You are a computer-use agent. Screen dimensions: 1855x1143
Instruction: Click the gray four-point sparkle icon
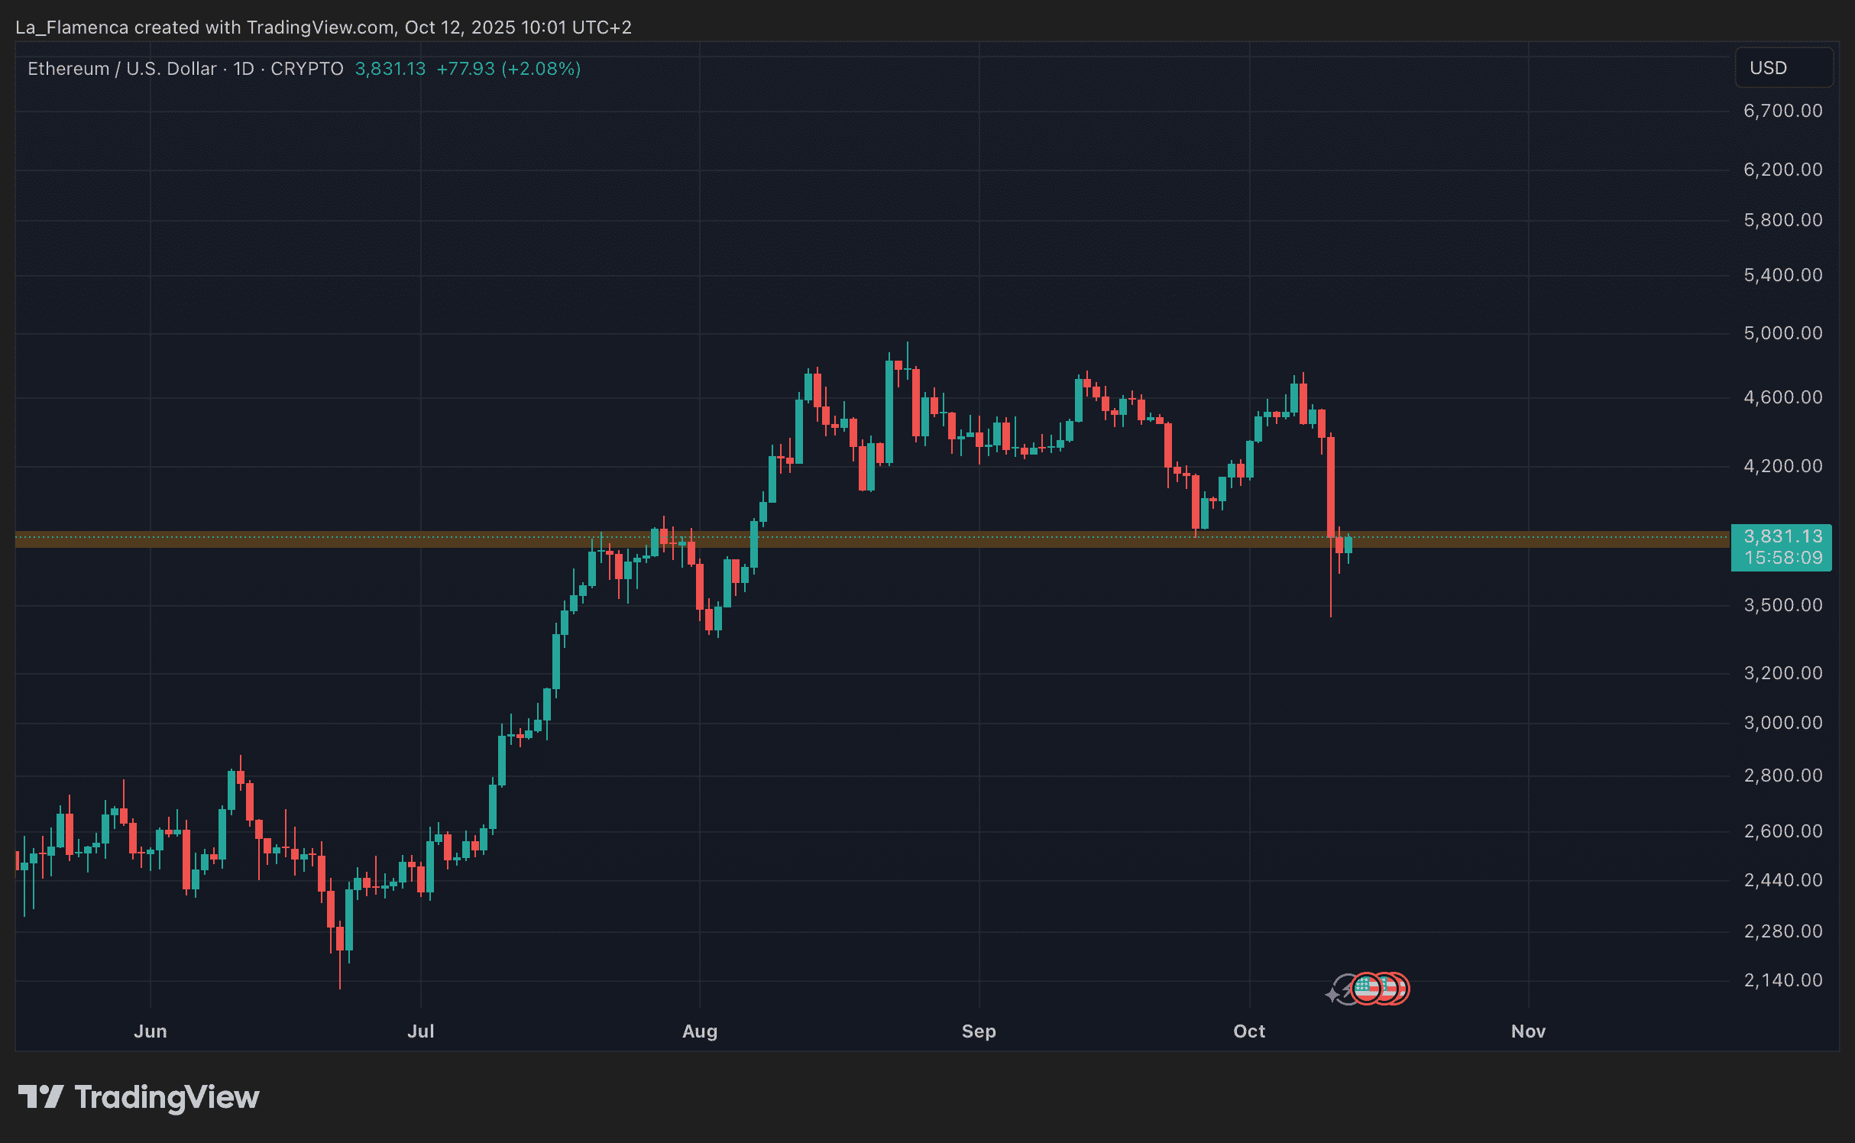[1332, 995]
